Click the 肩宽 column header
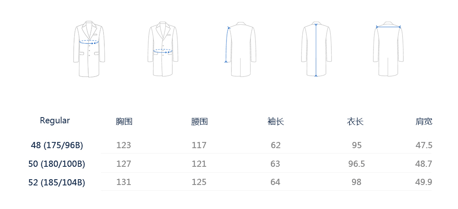Screen dimensions: 458x209 click(x=424, y=122)
